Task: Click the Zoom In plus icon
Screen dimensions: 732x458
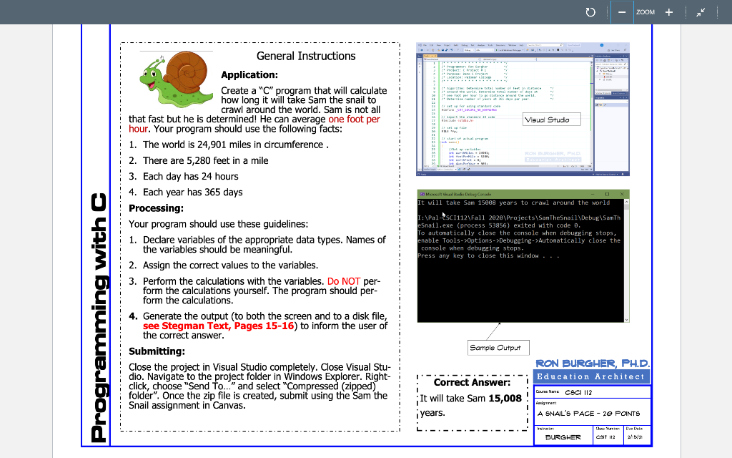Action: coord(668,12)
